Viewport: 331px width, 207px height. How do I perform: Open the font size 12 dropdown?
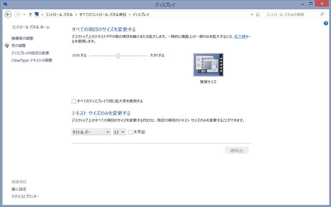click(119, 132)
